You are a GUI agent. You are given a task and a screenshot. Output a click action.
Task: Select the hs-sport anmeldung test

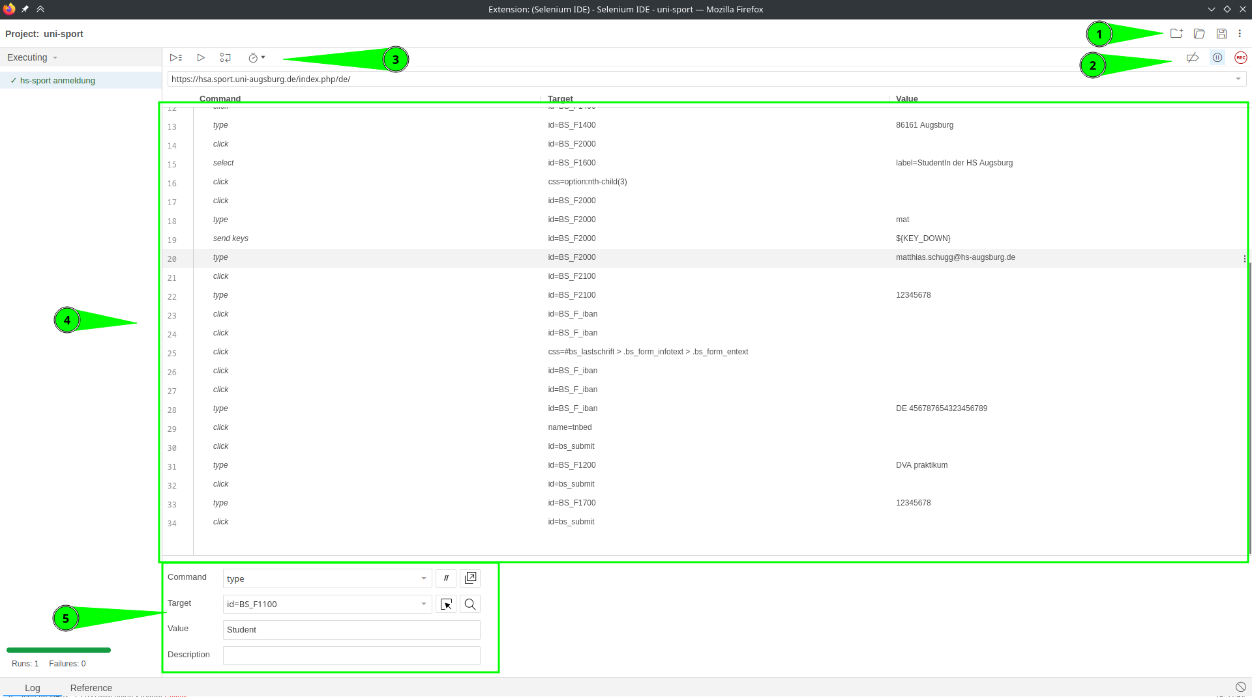[x=81, y=81]
